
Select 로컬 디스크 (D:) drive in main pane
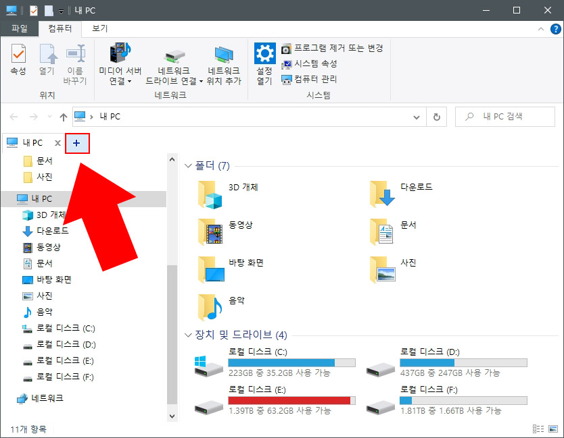(x=447, y=362)
